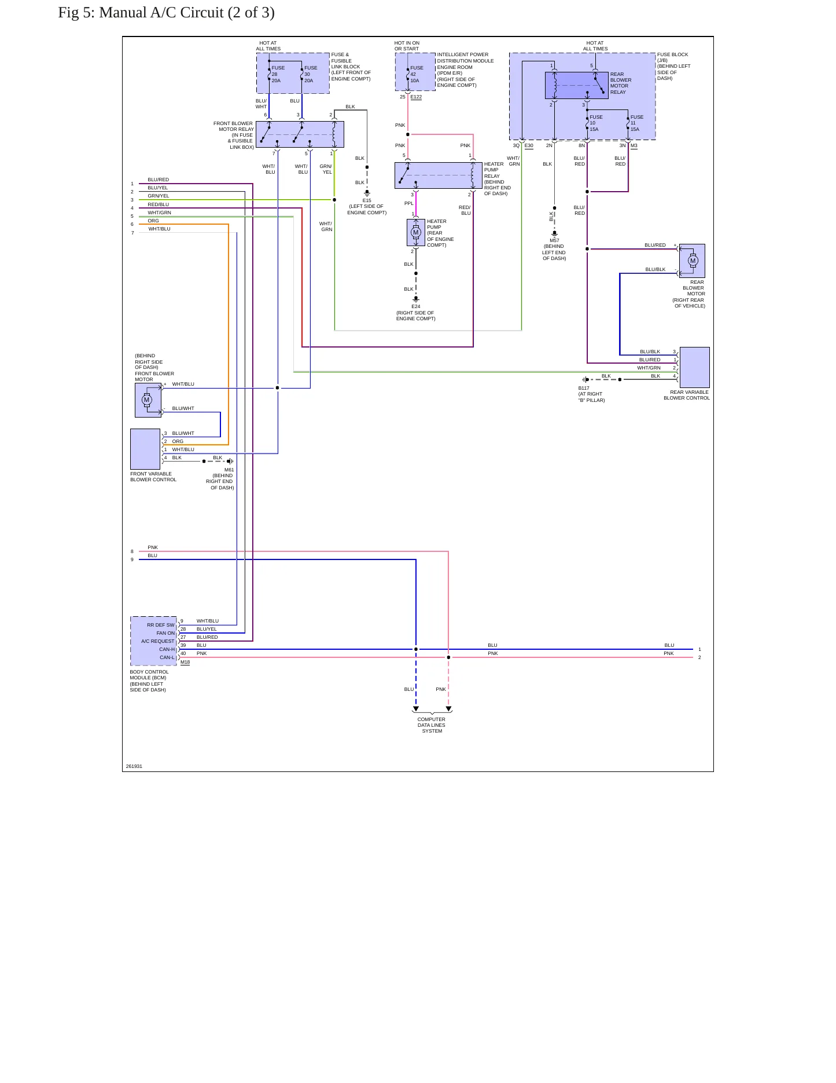This screenshot has height=1083, width=836.
Task: Click the M18 connector label
Action: [185, 662]
